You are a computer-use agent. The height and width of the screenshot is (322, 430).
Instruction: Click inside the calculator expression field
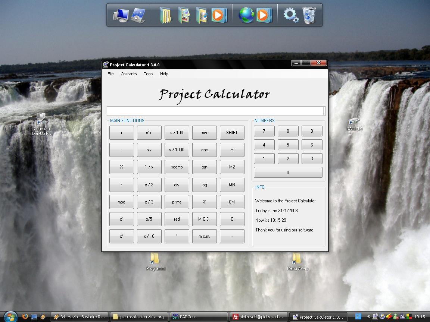[215, 111]
